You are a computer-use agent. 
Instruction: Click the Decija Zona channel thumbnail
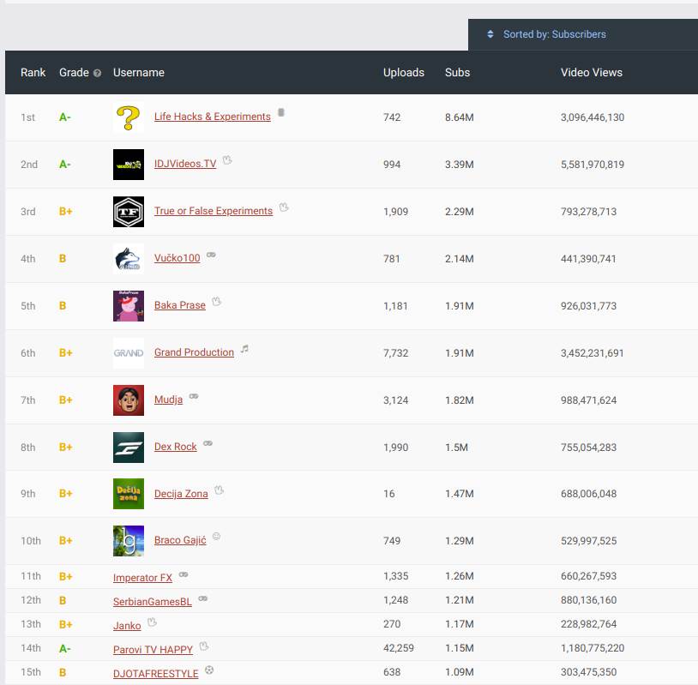[128, 494]
